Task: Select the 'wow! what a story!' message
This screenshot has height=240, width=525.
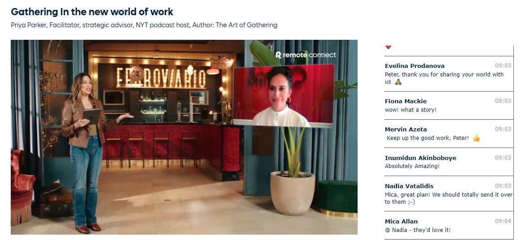Action: (410, 110)
